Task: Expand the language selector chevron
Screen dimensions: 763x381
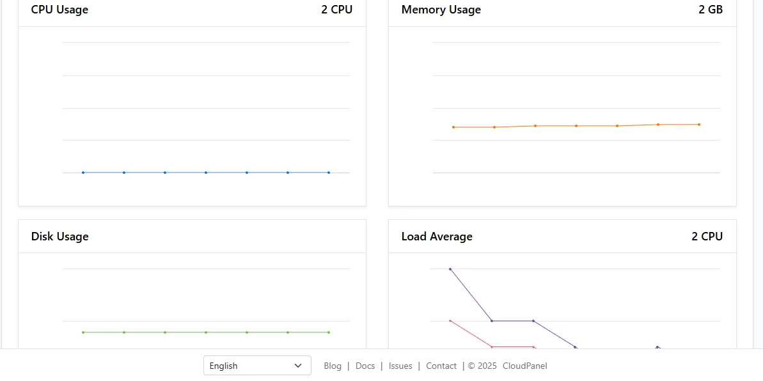Action: [297, 365]
